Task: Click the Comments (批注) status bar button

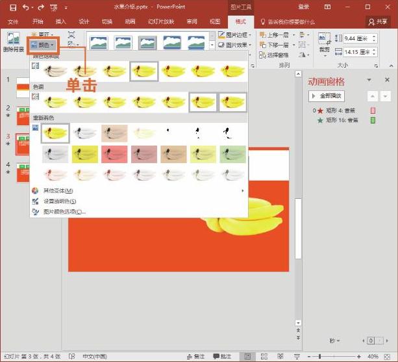Action: pyautogui.click(x=222, y=356)
